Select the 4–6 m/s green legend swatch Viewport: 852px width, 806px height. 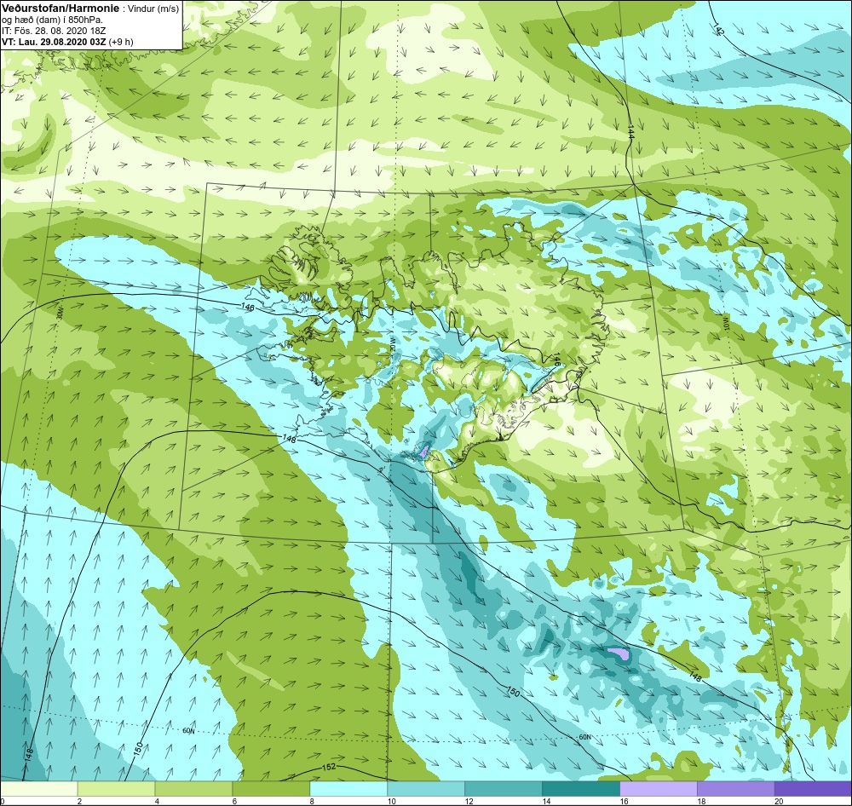tap(193, 789)
